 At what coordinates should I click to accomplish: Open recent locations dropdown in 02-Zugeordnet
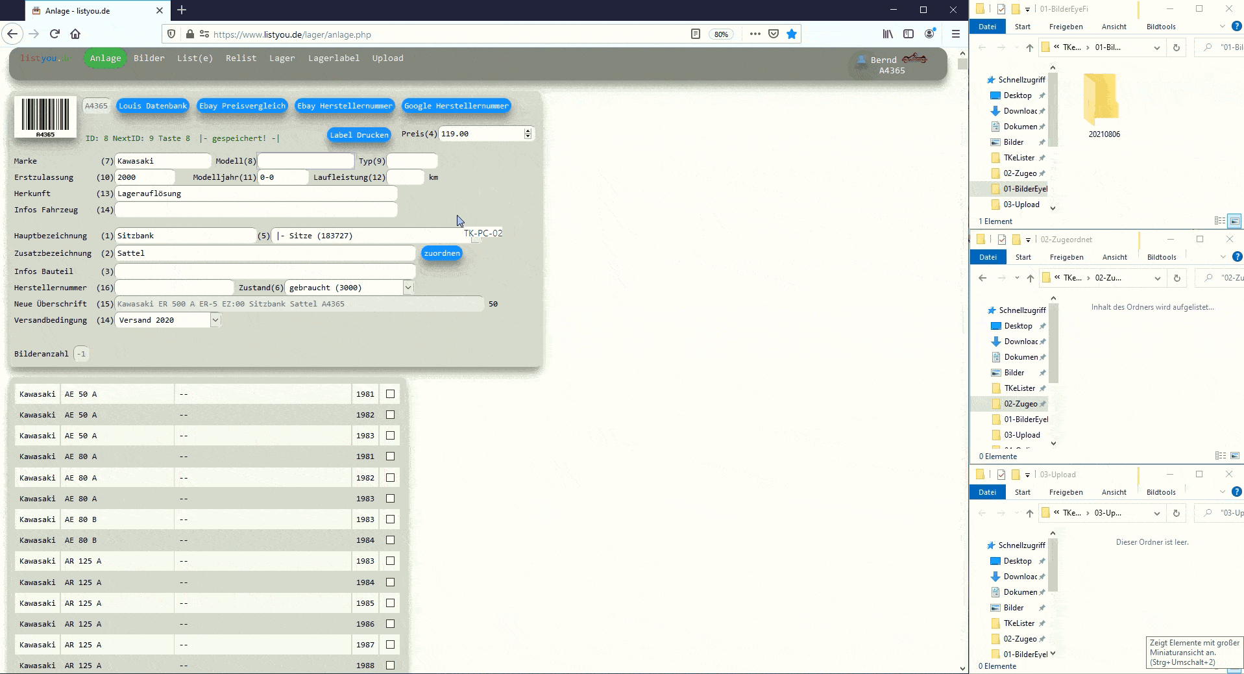[x=1017, y=278]
